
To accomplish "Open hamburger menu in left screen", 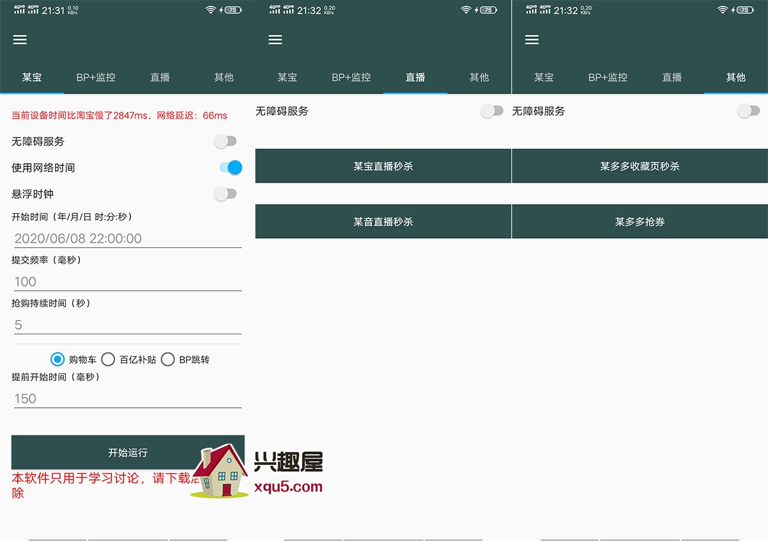I will [20, 40].
